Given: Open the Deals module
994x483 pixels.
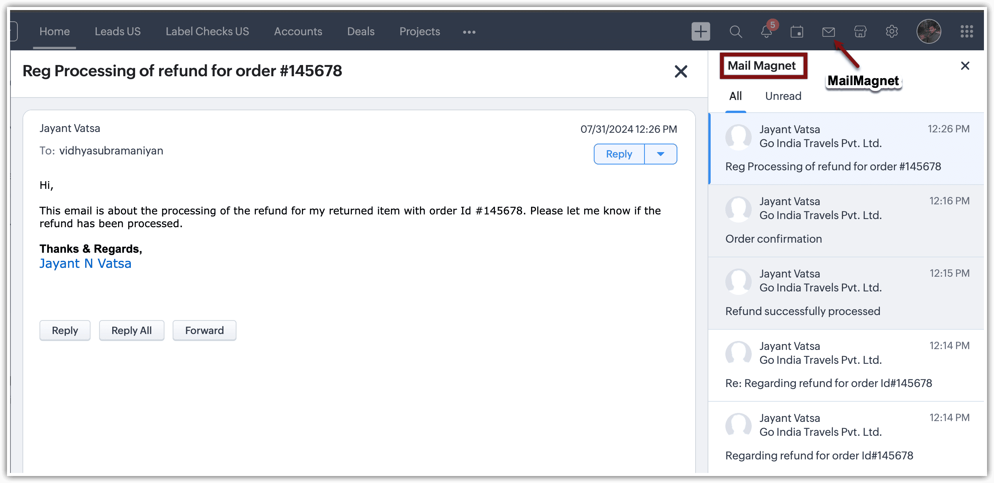Looking at the screenshot, I should pyautogui.click(x=360, y=31).
